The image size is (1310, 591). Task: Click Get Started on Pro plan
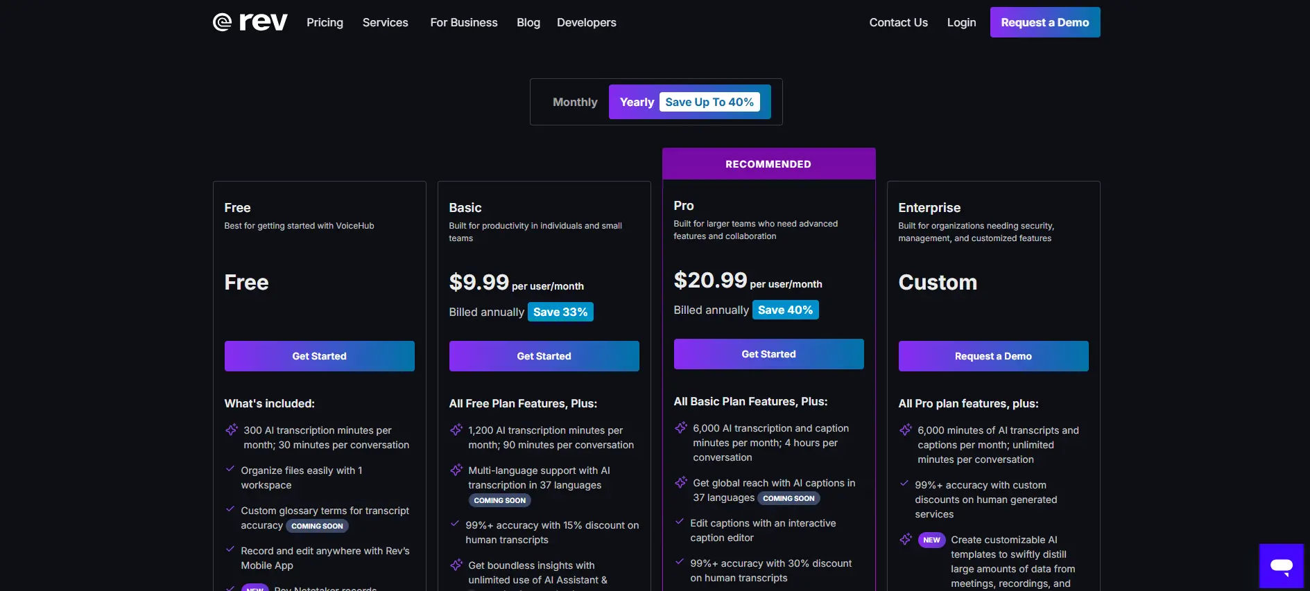point(769,354)
